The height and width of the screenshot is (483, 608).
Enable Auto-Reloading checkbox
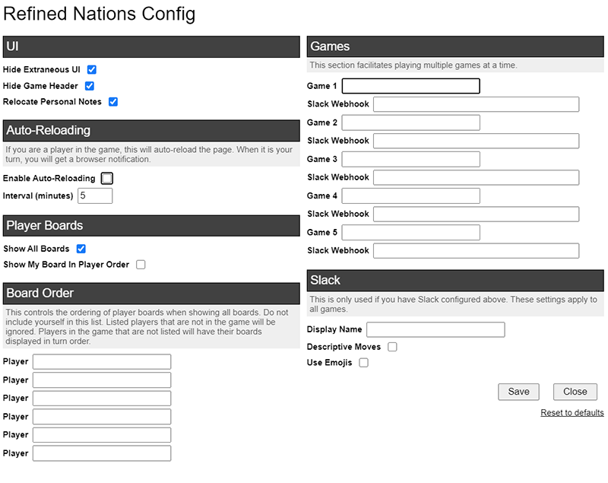(107, 179)
